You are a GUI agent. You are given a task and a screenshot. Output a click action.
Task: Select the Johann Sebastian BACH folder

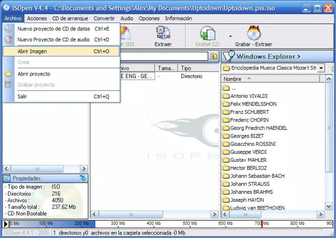click(254, 176)
